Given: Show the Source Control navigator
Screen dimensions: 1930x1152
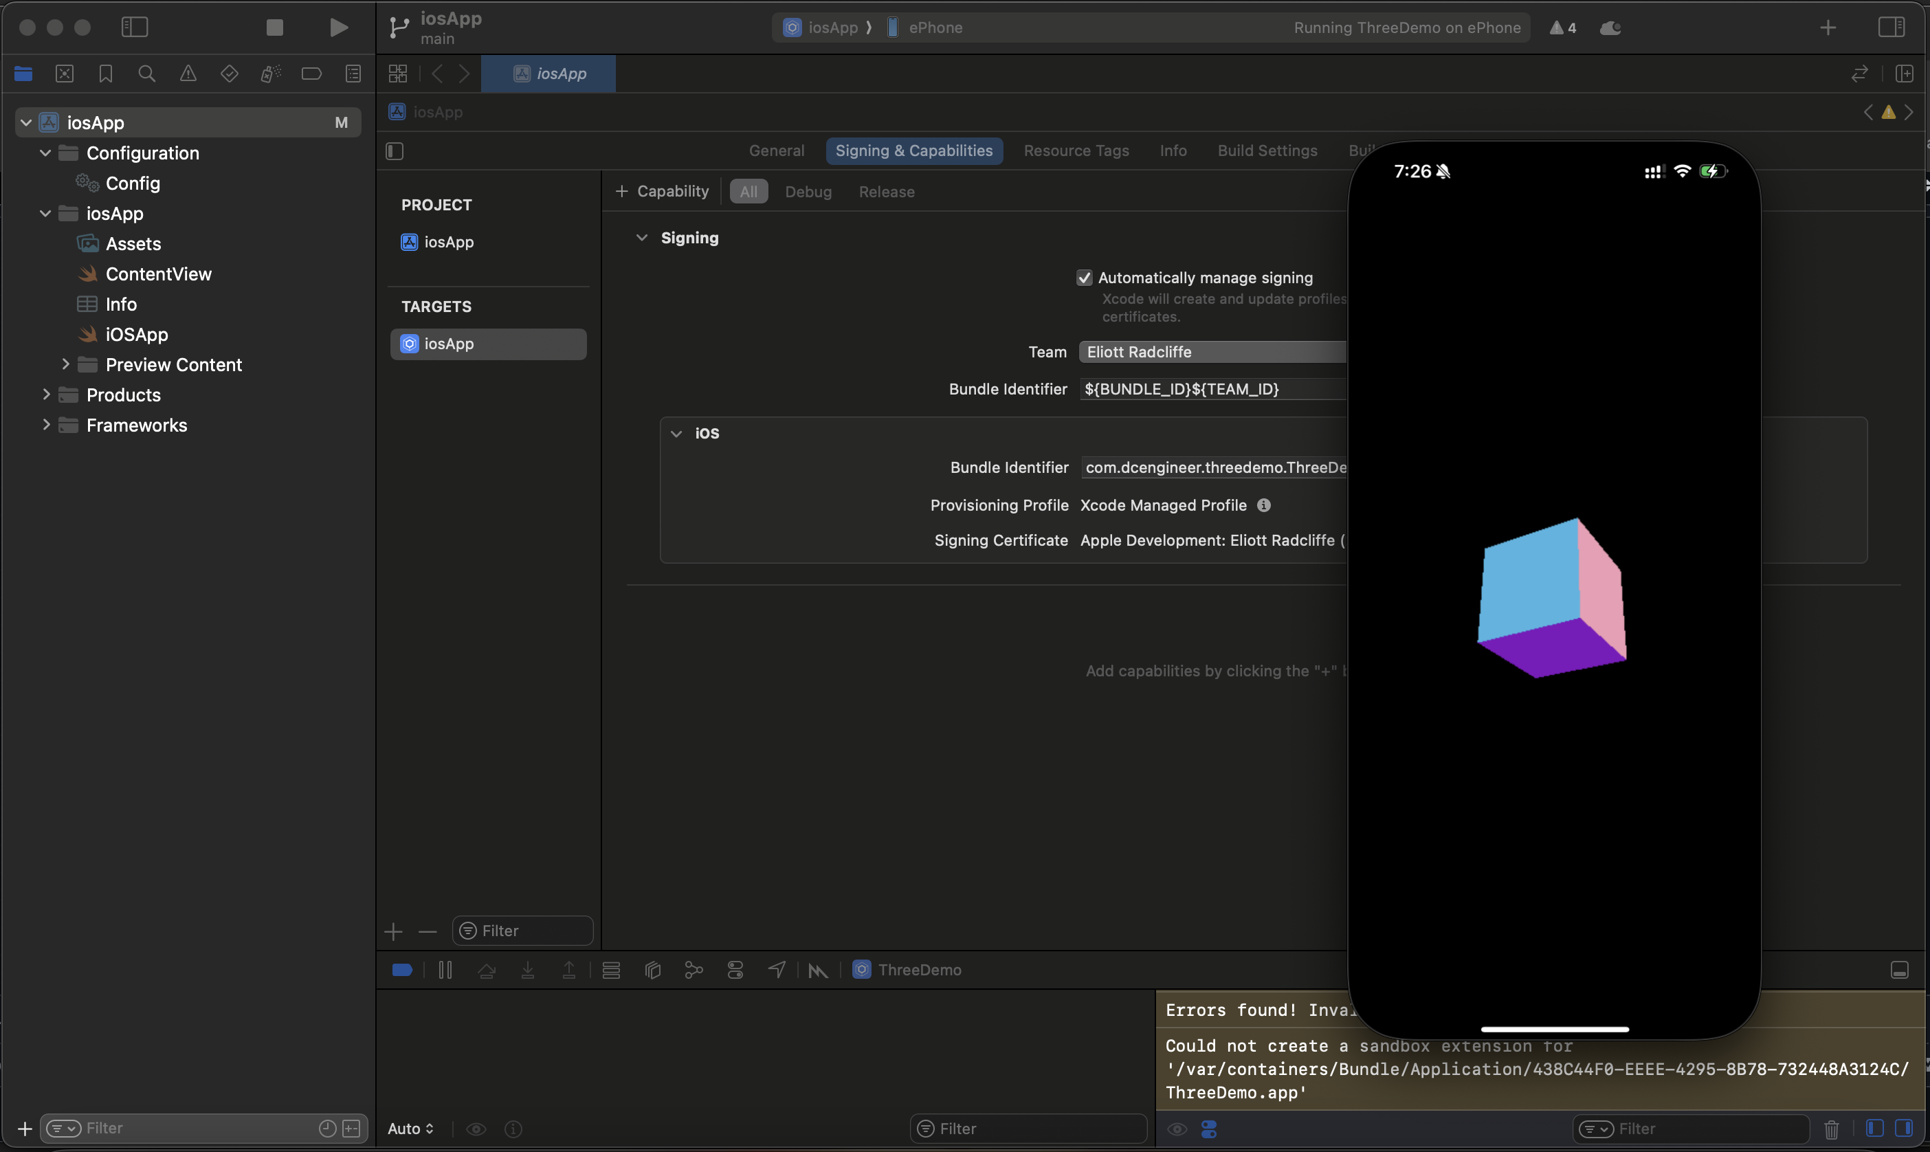Looking at the screenshot, I should [65, 74].
